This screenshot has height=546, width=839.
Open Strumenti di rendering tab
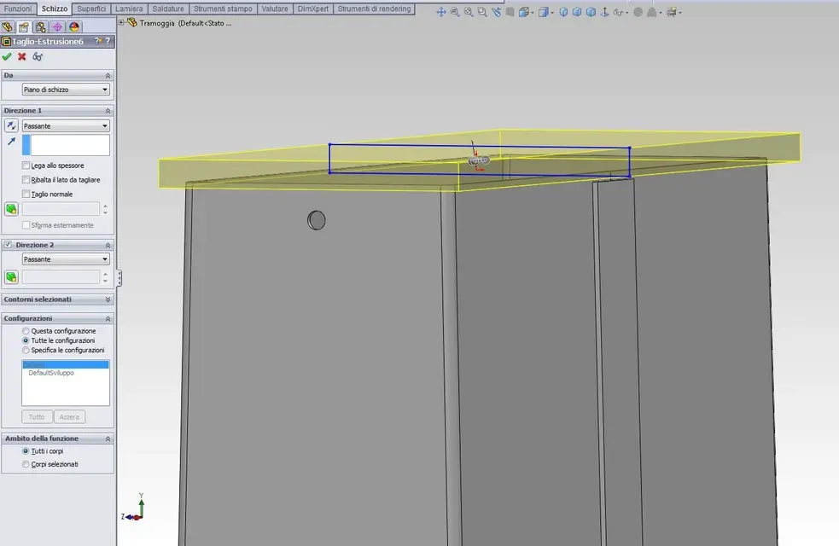click(x=374, y=9)
